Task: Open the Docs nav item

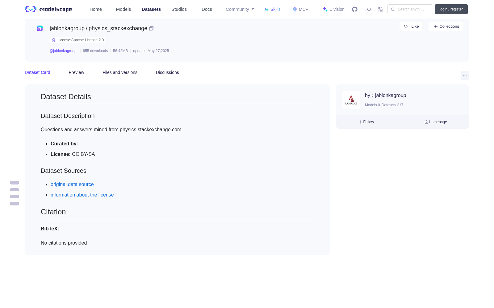Action: pyautogui.click(x=207, y=9)
